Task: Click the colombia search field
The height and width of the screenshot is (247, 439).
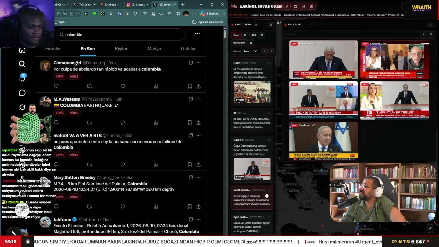Action: click(120, 35)
